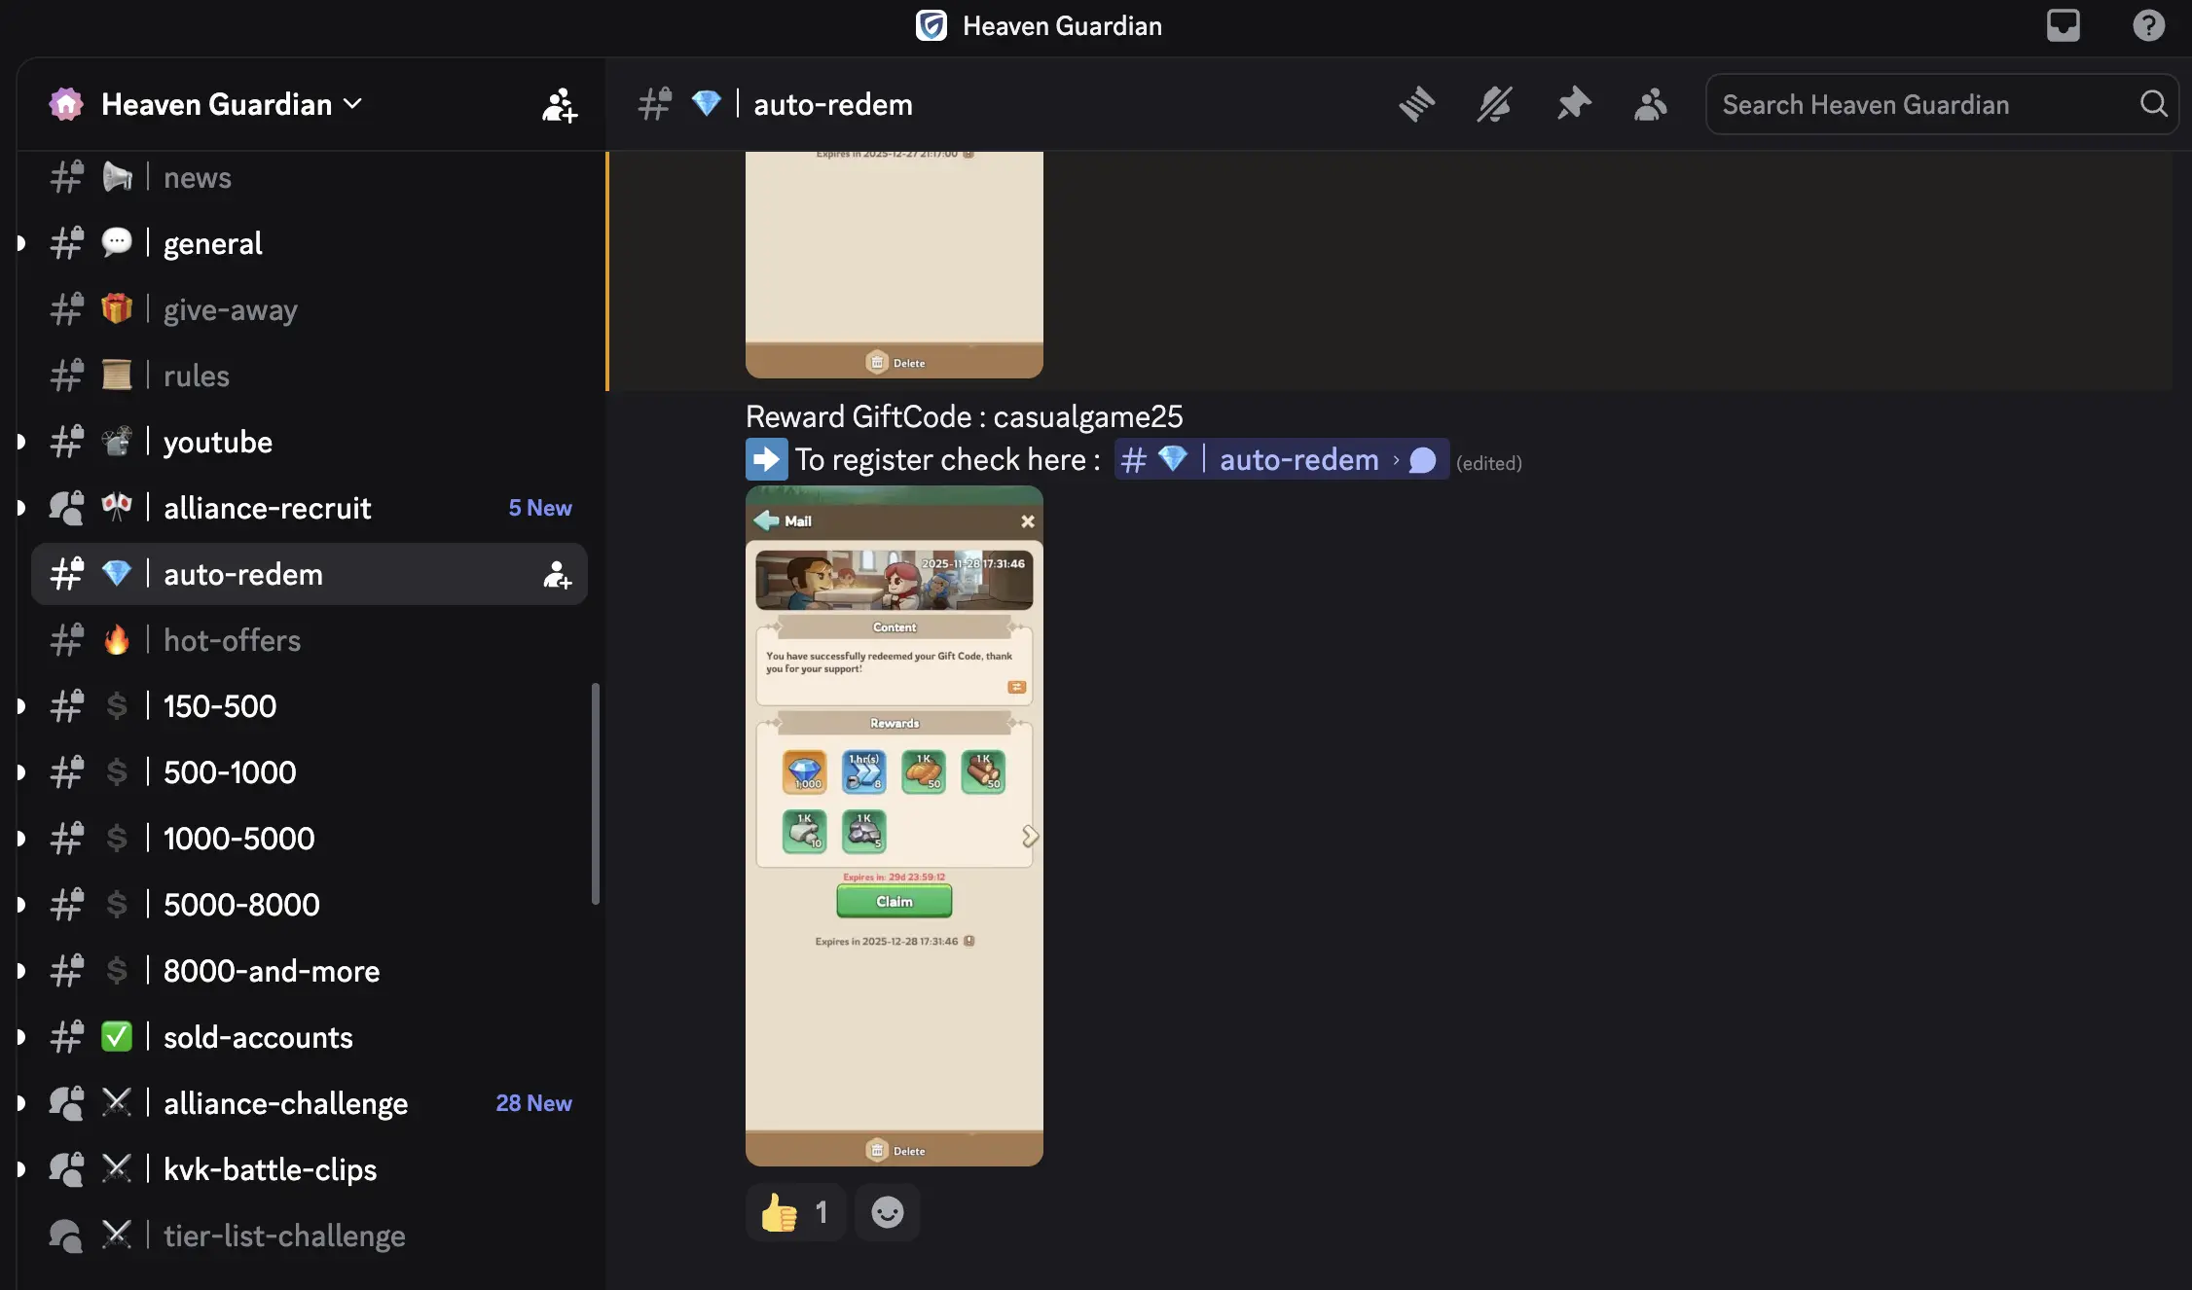Open alliance-recruit channel with 5 New
This screenshot has width=2192, height=1290.
[x=268, y=508]
